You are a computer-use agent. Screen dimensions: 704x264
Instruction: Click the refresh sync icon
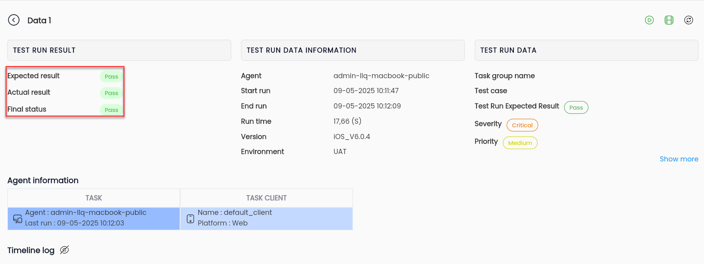click(689, 20)
